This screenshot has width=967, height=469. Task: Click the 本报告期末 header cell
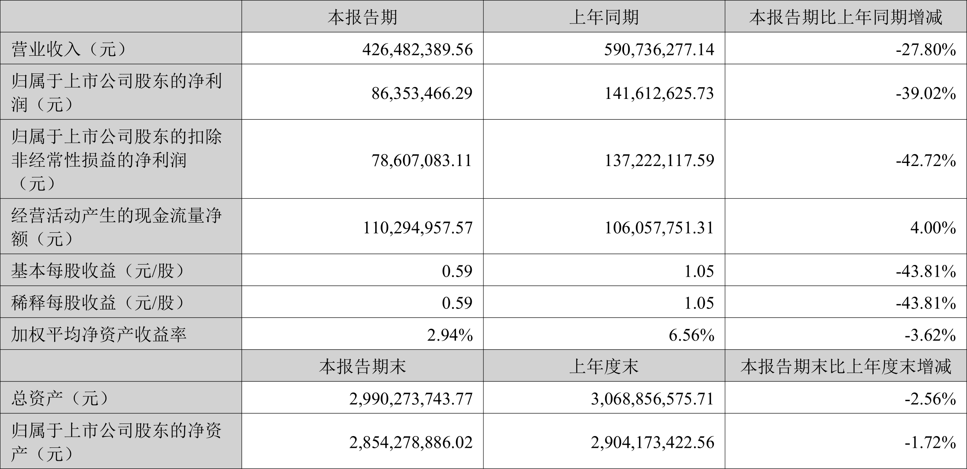(x=362, y=366)
